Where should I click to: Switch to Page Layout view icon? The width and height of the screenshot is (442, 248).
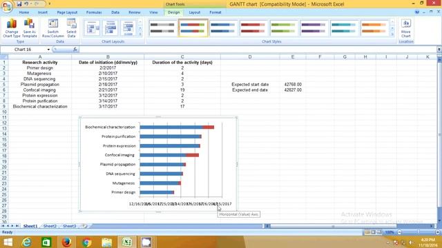[x=373, y=232]
